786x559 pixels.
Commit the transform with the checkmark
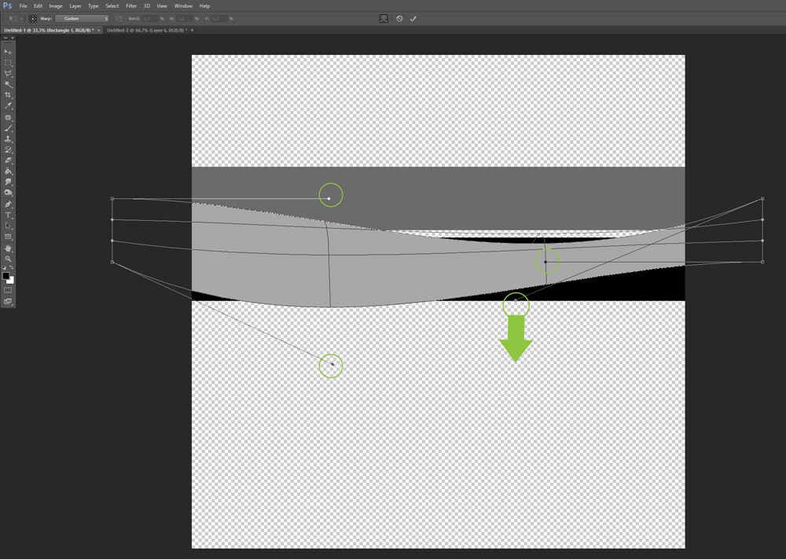pos(413,18)
